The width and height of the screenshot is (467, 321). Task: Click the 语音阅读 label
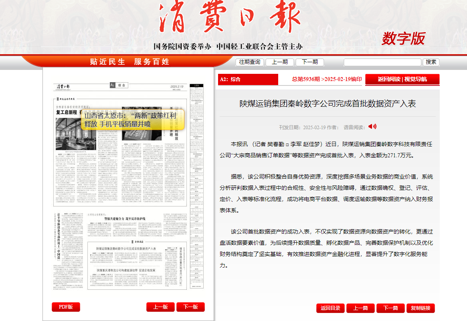354,128
